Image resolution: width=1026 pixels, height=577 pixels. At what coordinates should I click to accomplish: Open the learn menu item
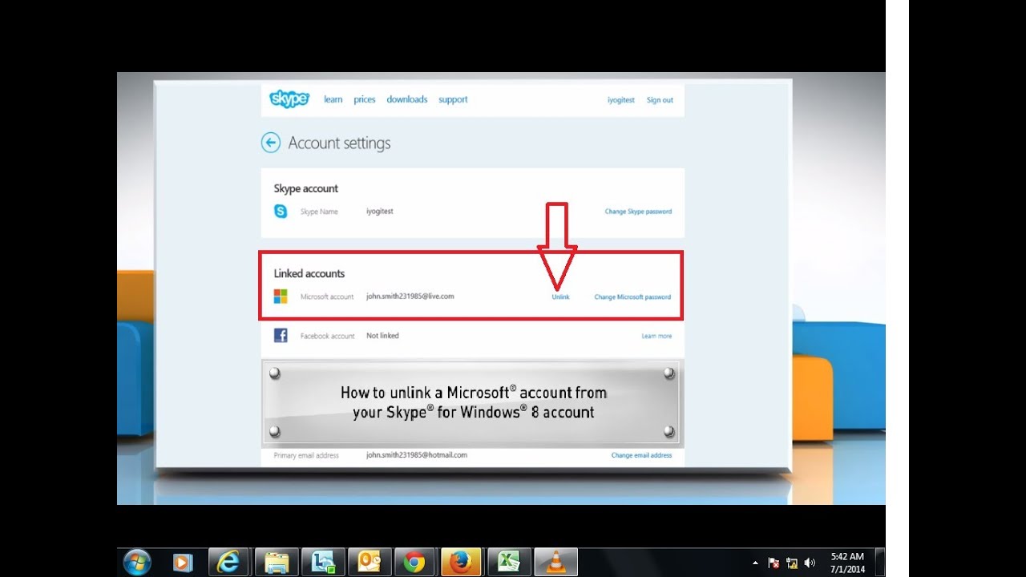click(333, 99)
